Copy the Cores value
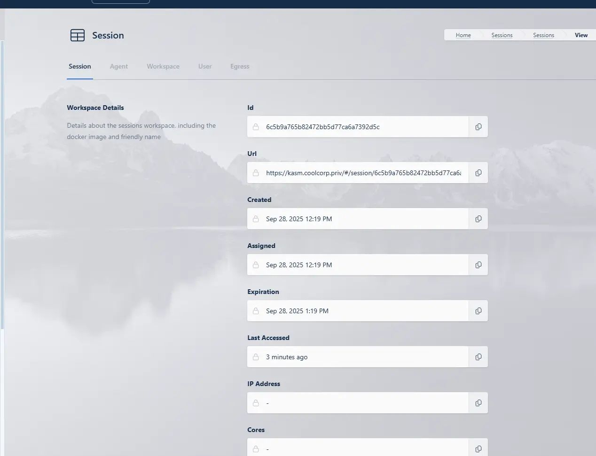Screen dimensions: 596x456 coord(478,448)
